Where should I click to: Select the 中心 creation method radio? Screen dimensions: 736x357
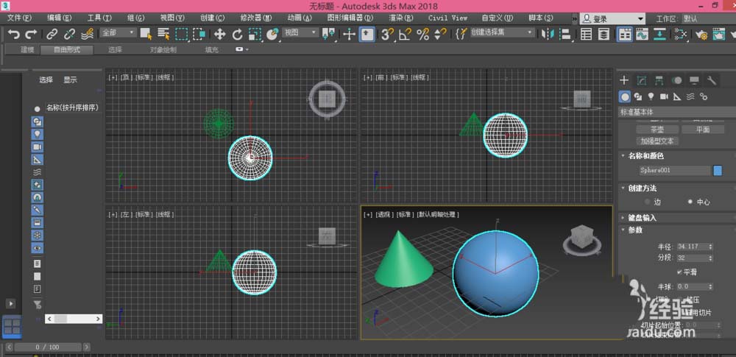(690, 202)
